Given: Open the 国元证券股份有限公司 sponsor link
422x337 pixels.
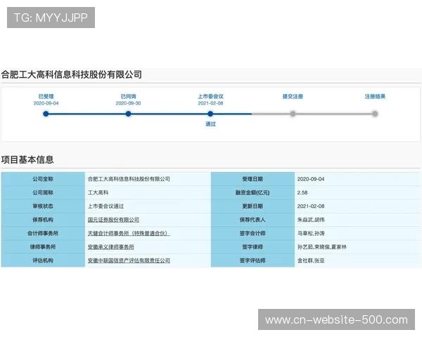Looking at the screenshot, I should (x=113, y=220).
